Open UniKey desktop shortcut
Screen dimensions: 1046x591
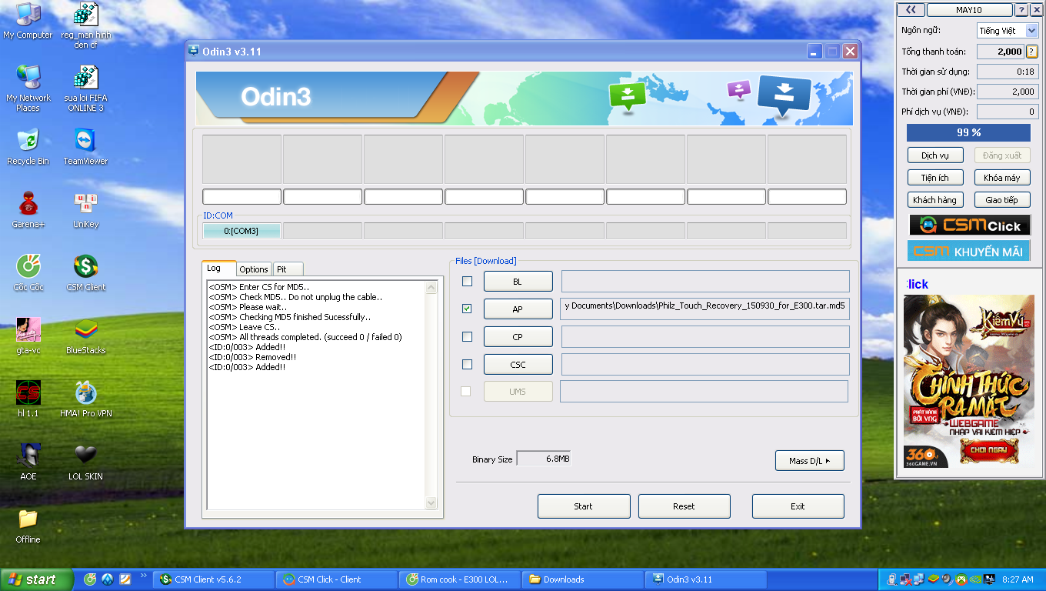coord(85,210)
